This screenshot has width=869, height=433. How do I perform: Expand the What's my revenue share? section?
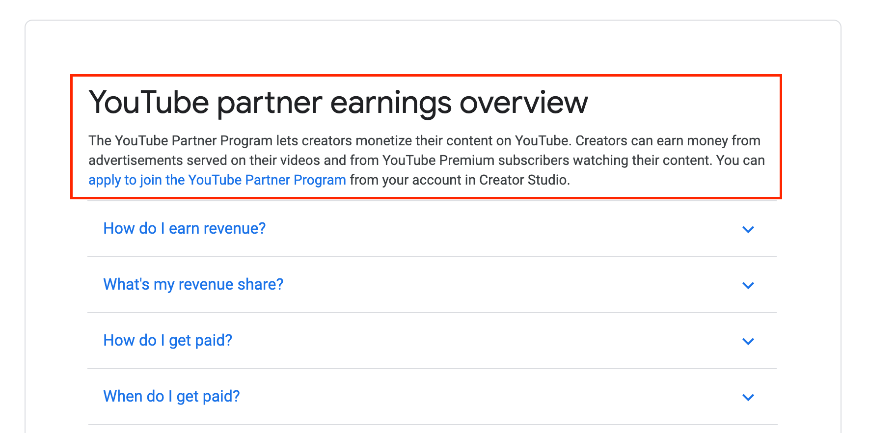[432, 285]
